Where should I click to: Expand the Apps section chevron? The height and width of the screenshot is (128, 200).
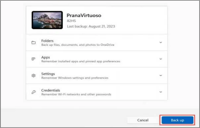(x=161, y=59)
